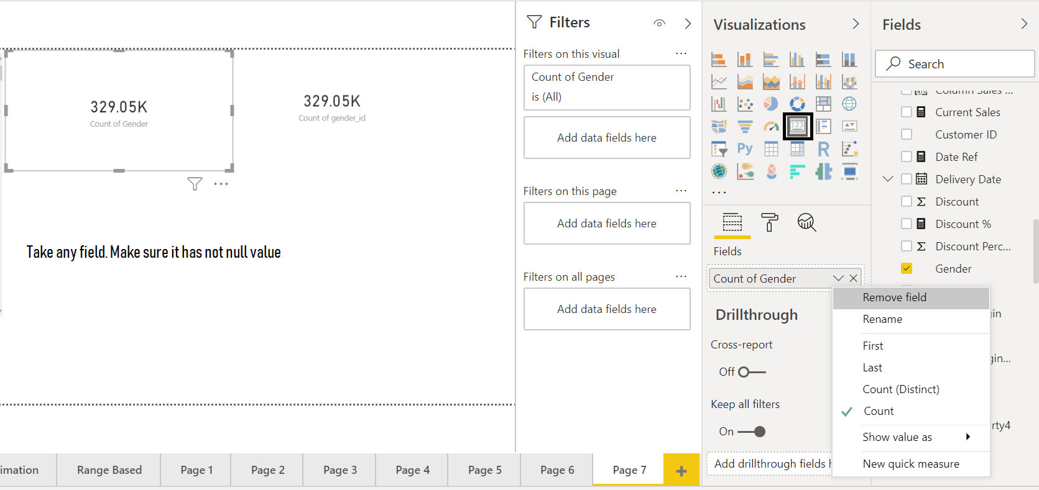
Task: Select the KPI visualization icon
Action: 849,126
